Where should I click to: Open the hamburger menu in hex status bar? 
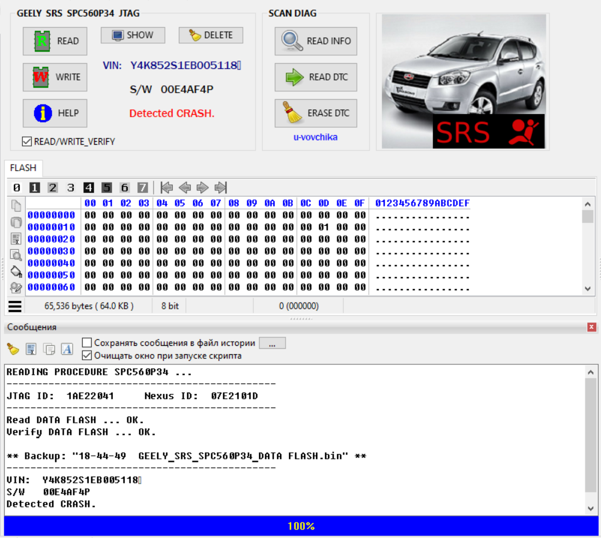point(15,306)
